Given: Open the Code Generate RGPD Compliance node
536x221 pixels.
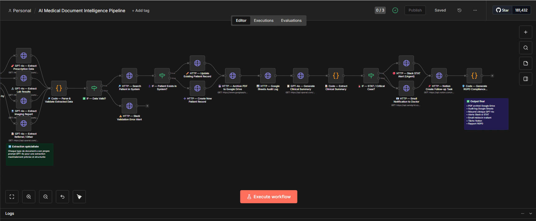Looking at the screenshot, I should [x=475, y=76].
